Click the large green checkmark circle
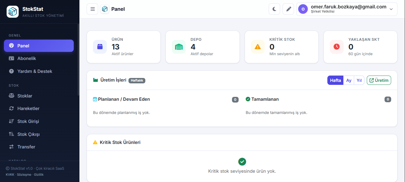The width and height of the screenshot is (405, 182). (242, 162)
